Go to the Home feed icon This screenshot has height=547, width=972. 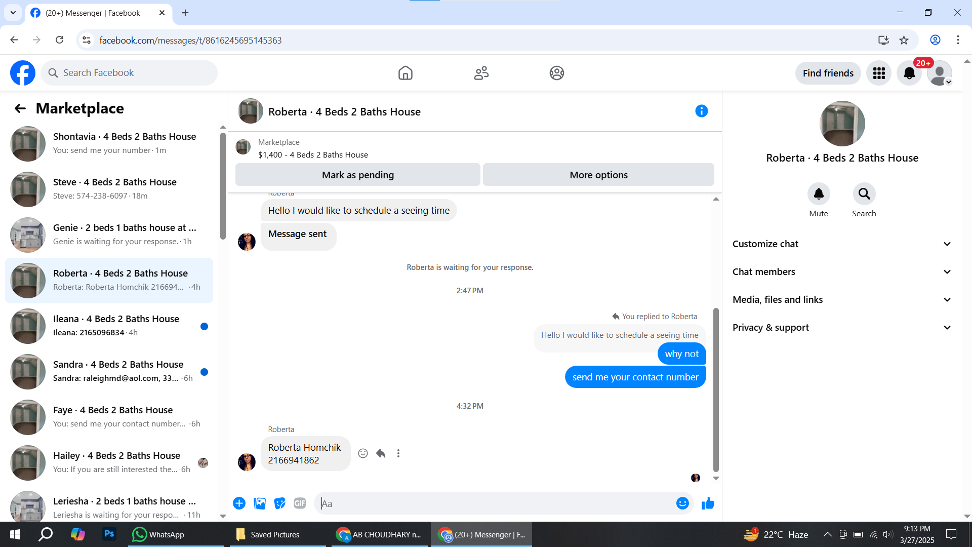point(406,73)
